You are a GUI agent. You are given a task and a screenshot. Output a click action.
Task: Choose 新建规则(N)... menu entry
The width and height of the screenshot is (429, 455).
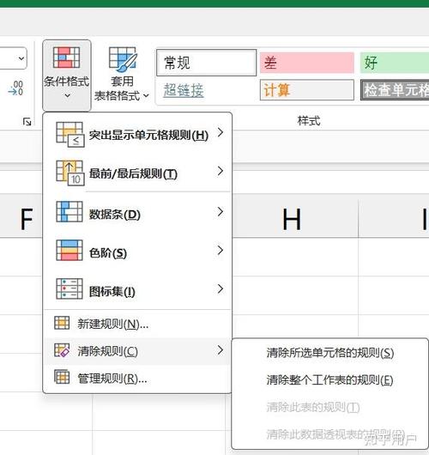pyautogui.click(x=137, y=324)
